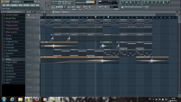
Task: Click the taskbar clock showing 21:26
Action: coord(173,99)
